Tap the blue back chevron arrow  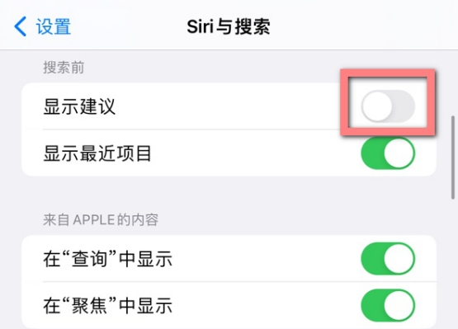coord(20,26)
